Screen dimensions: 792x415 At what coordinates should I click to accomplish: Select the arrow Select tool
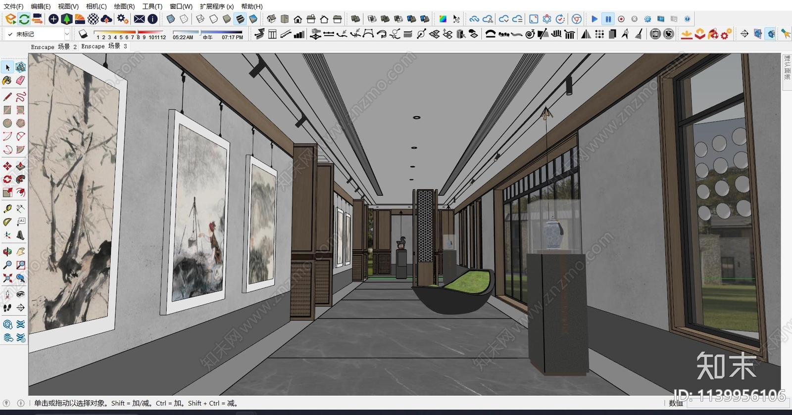coord(7,67)
